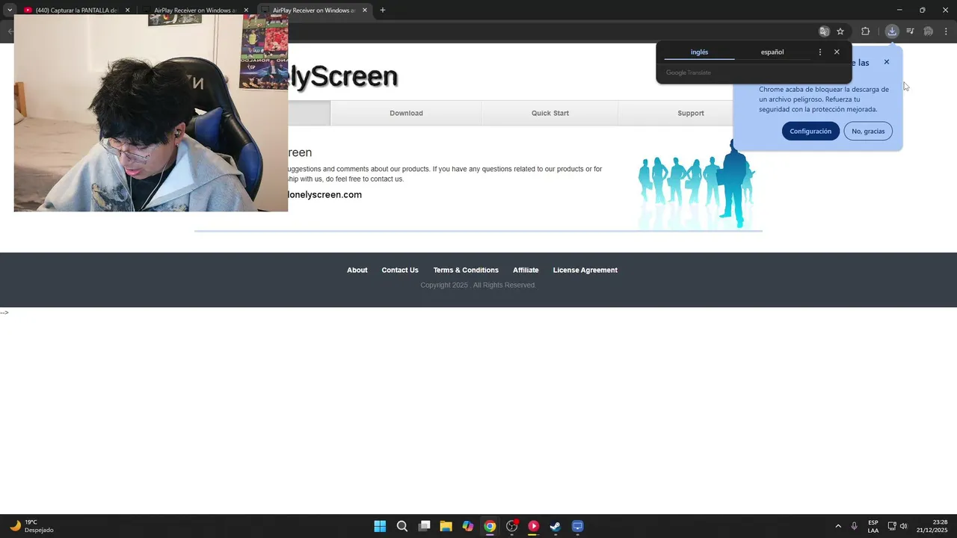957x538 pixels.
Task: Open the OBS Studio taskbar icon
Action: pyautogui.click(x=511, y=526)
